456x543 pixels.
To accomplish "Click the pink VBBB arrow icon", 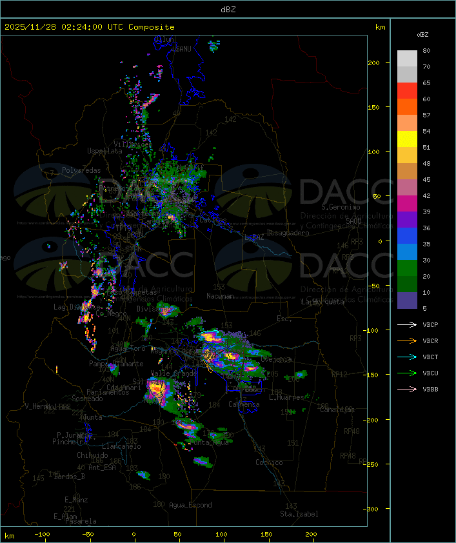I will point(407,390).
